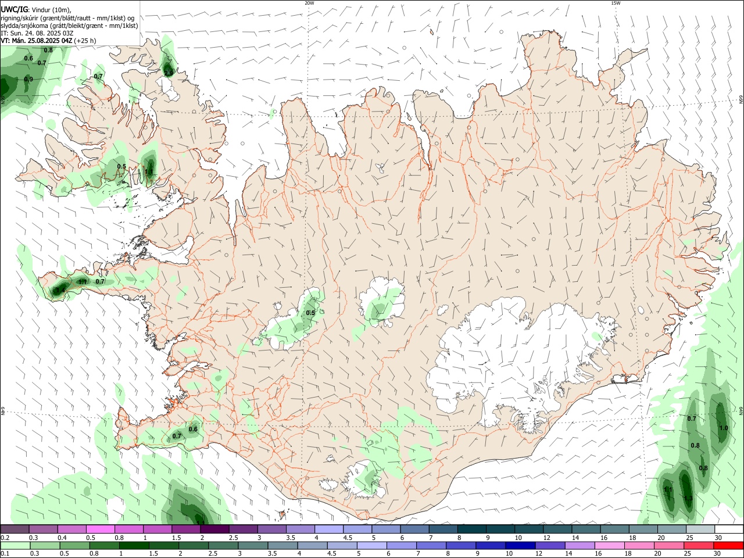Click the lower legend swatch labeled 1.5
Image resolution: width=744 pixels, height=558 pixels.
pyautogui.click(x=164, y=545)
